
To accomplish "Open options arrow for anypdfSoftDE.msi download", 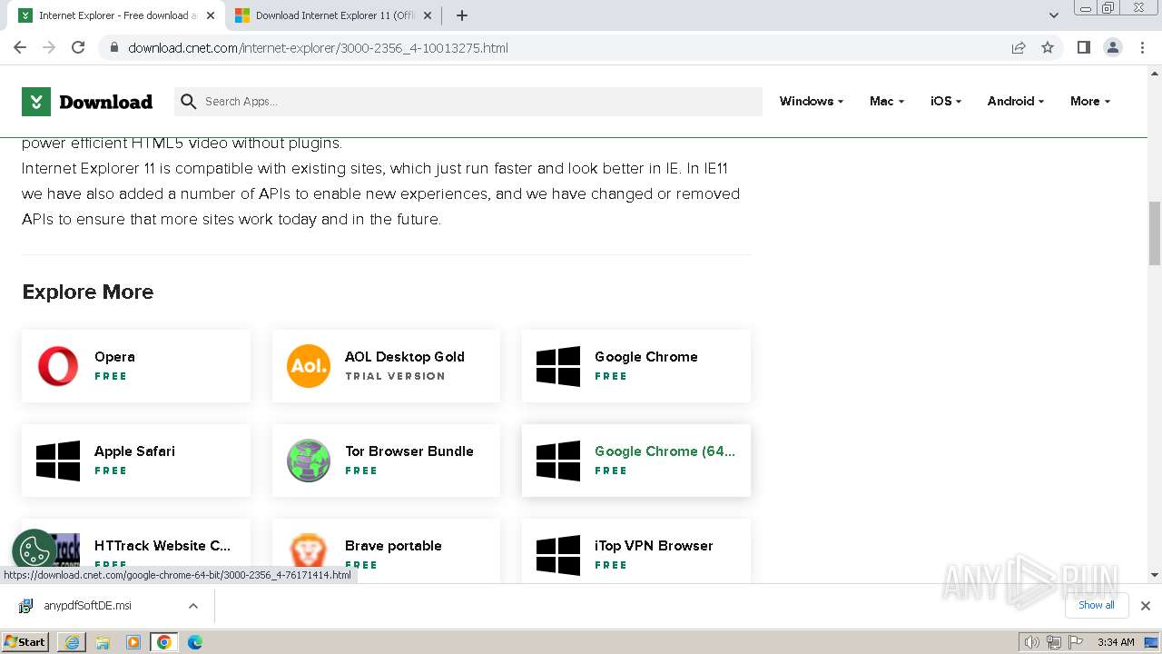I will 193,606.
